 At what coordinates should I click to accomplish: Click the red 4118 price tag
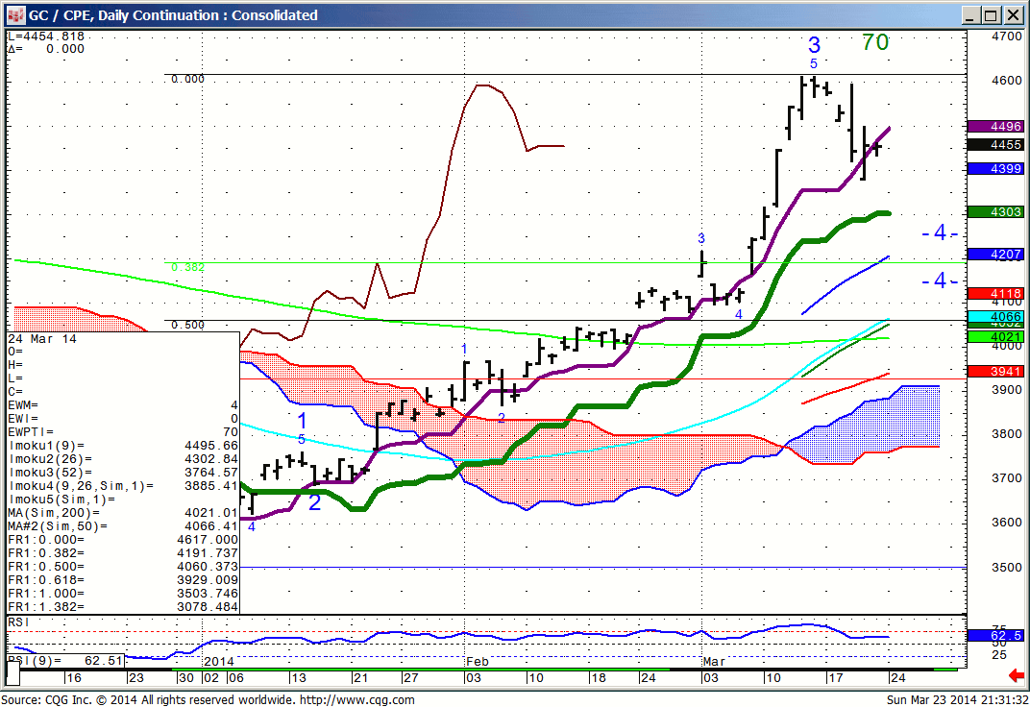(995, 293)
